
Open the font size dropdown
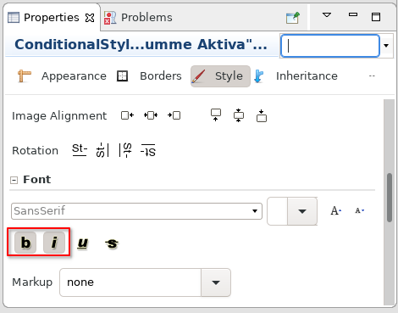302,211
